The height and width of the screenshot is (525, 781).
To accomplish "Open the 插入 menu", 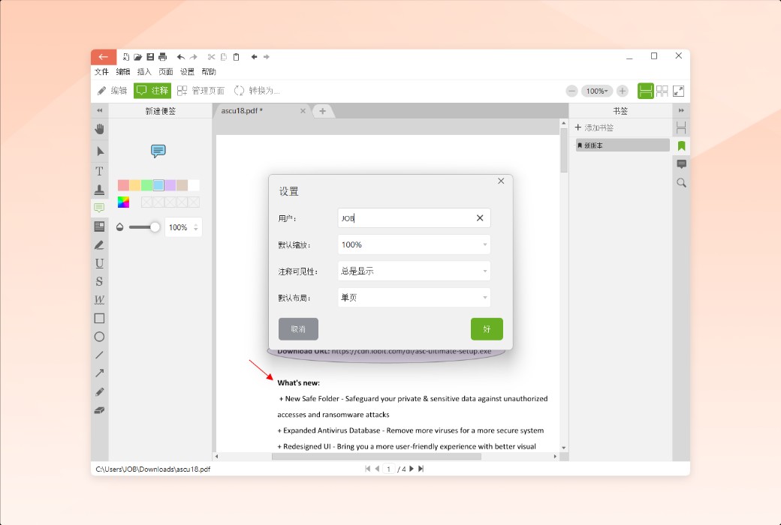I will 143,71.
